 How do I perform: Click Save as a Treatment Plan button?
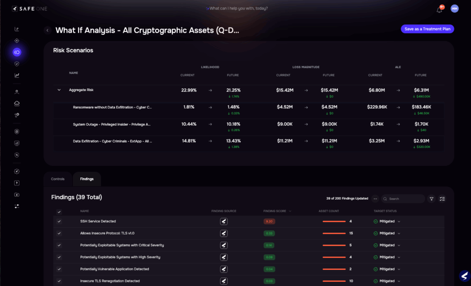coord(427,29)
